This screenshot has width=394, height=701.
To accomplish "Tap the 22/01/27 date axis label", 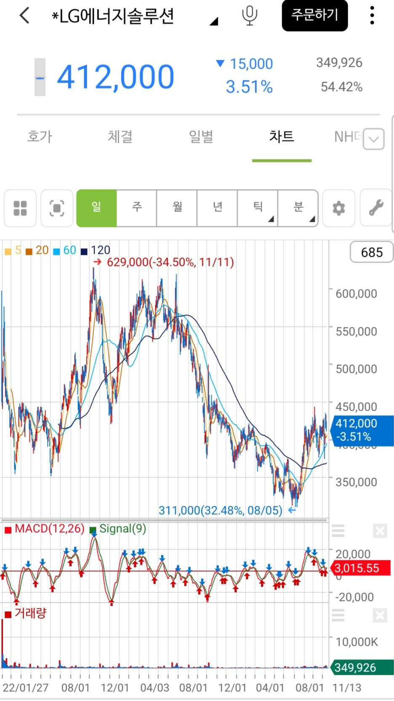I will pos(25,688).
